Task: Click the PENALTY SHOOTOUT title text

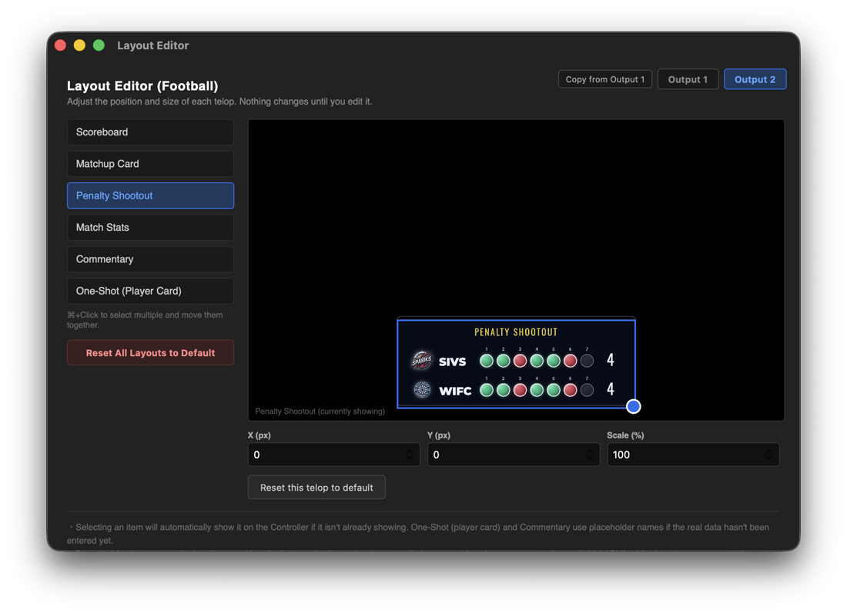Action: pos(516,332)
